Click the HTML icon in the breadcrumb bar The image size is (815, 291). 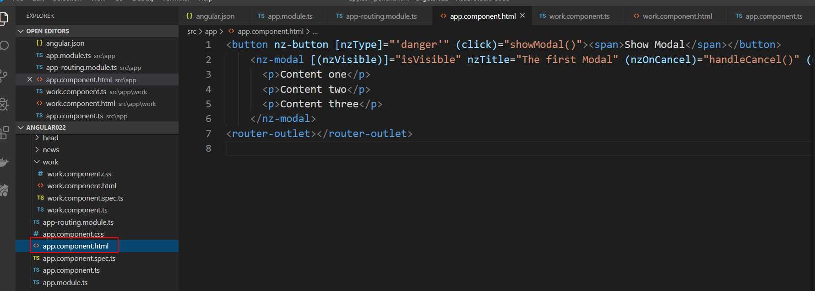click(x=231, y=31)
